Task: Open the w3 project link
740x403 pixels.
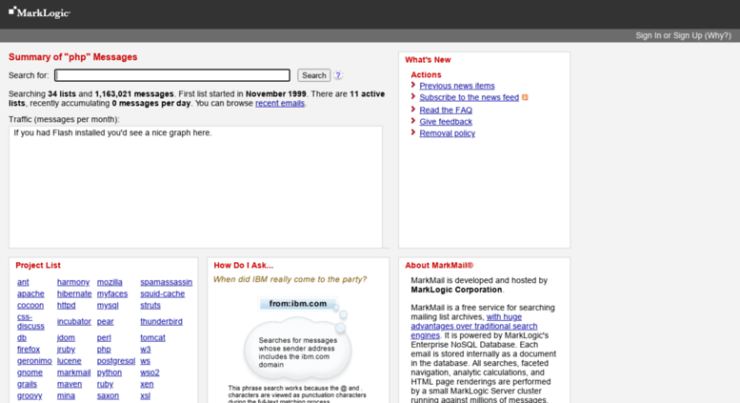Action: click(146, 350)
